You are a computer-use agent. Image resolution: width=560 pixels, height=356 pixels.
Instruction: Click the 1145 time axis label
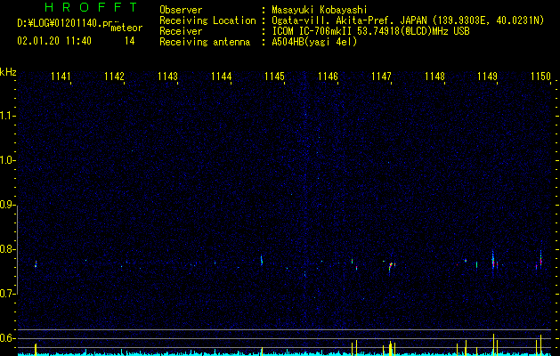pos(274,77)
